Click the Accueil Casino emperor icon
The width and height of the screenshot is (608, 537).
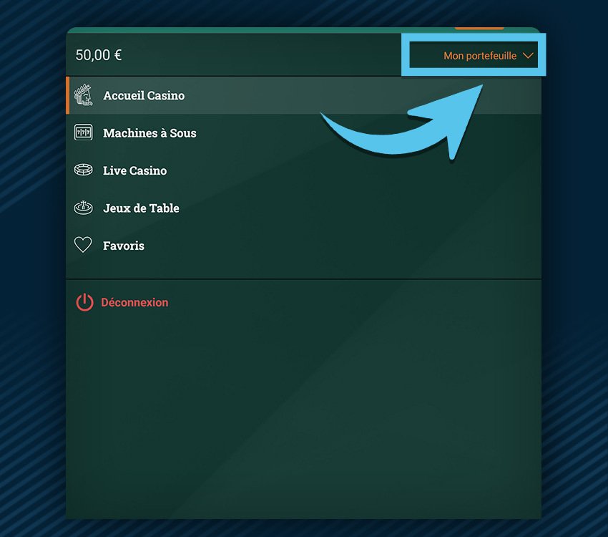tap(84, 95)
